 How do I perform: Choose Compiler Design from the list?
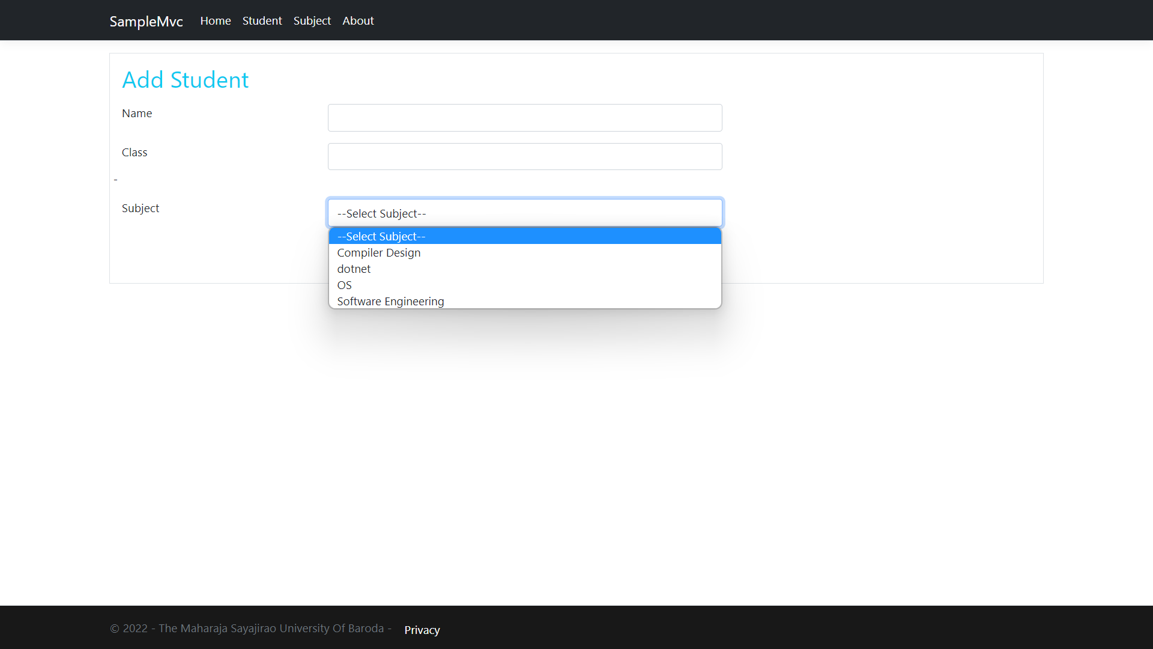[x=525, y=252]
